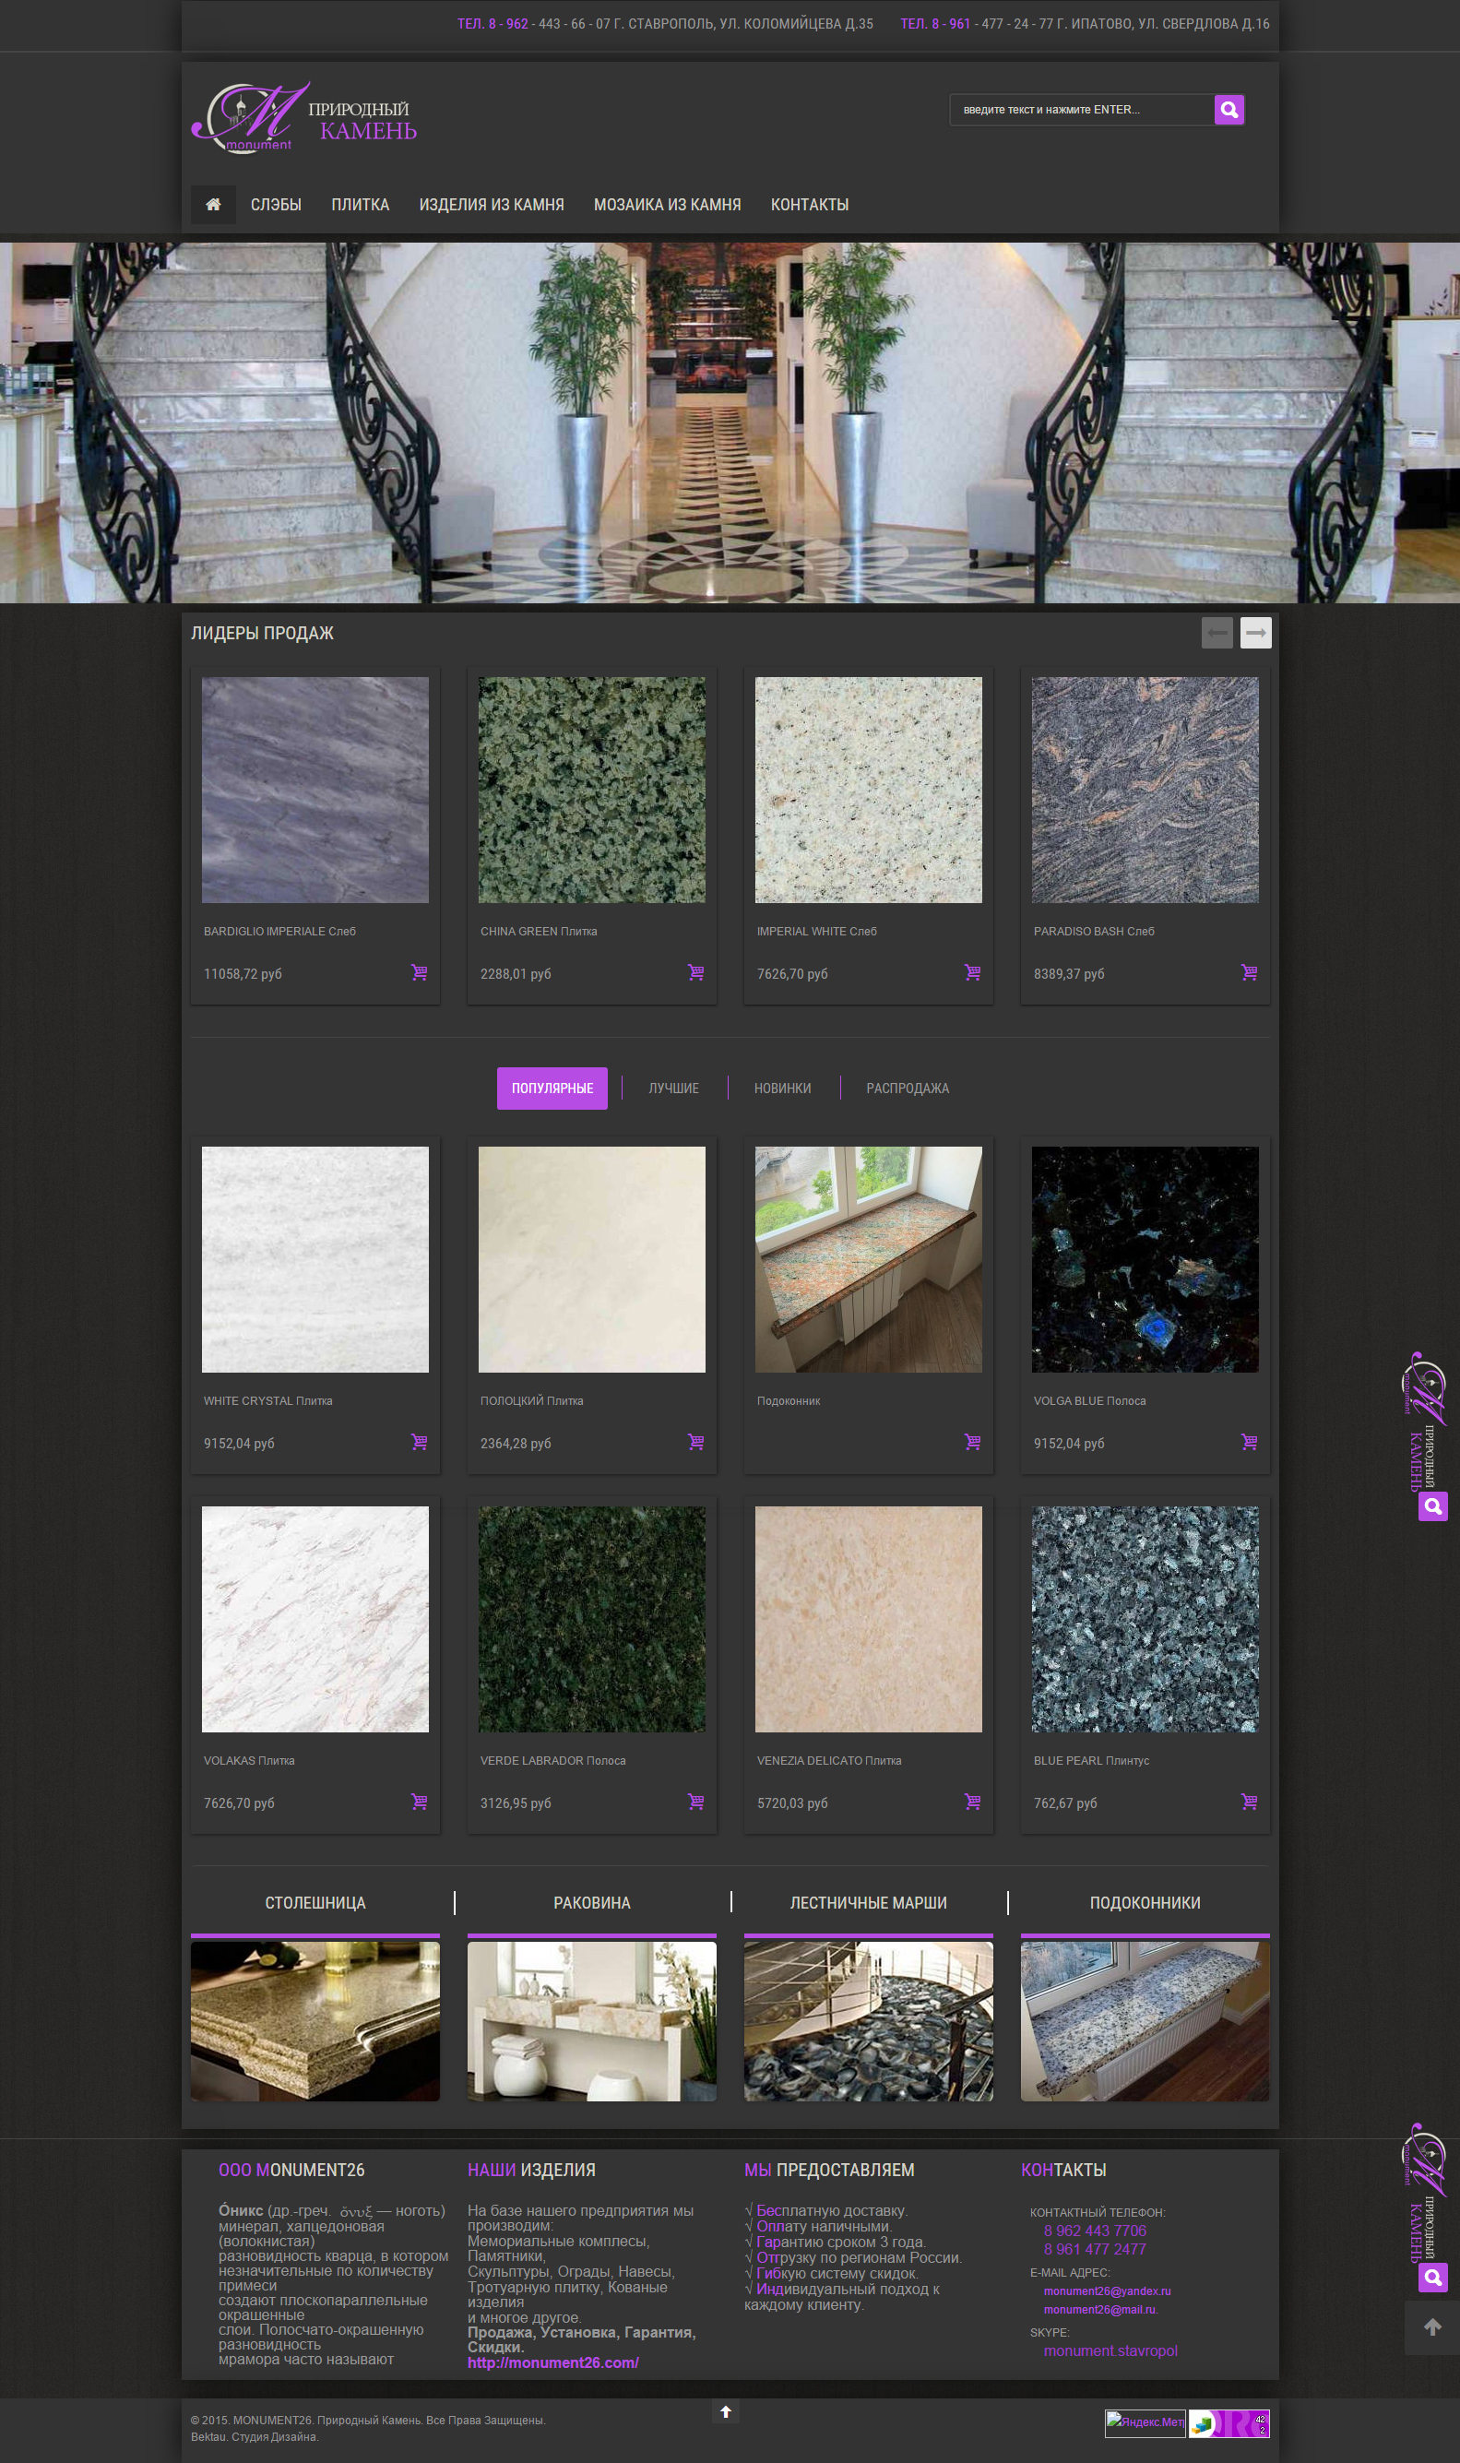The width and height of the screenshot is (1460, 2463).
Task: Add BARDIGLIO IMPERIALE to cart
Action: pyautogui.click(x=419, y=972)
